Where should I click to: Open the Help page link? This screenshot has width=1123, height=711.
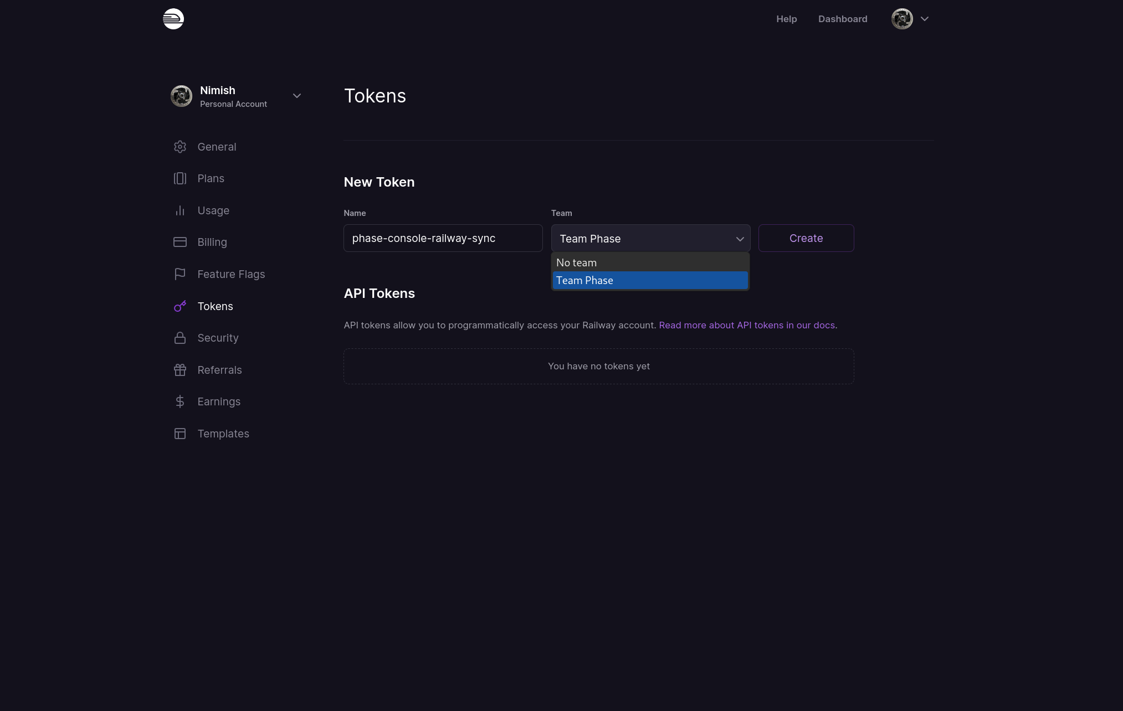786,19
